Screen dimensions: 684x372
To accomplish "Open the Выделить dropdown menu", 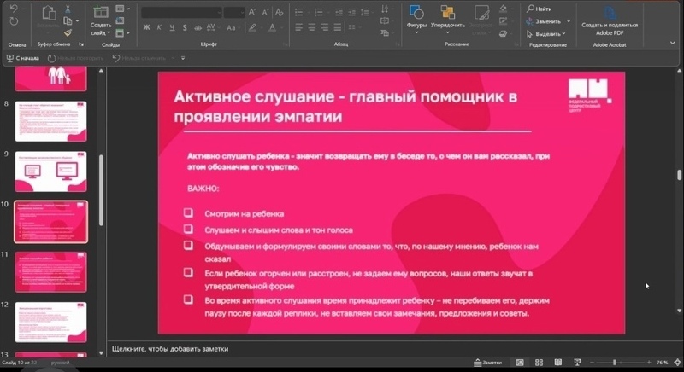I will pyautogui.click(x=547, y=33).
